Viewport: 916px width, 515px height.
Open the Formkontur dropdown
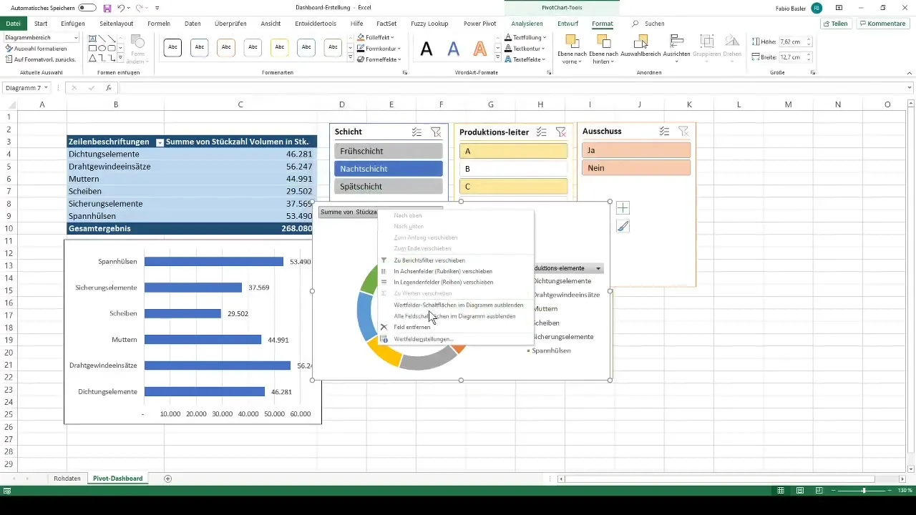coord(379,49)
